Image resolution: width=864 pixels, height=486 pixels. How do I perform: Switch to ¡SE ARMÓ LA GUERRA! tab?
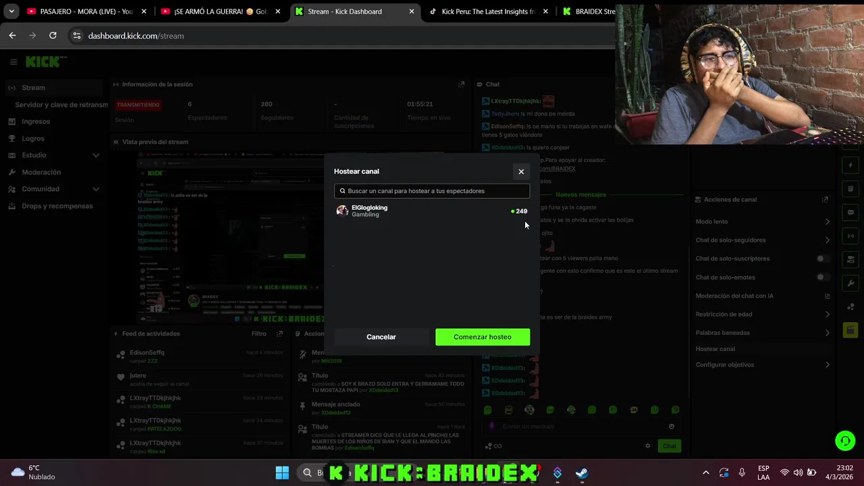[x=221, y=11]
